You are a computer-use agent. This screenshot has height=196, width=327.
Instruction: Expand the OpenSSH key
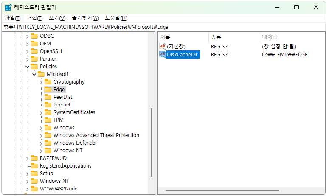pyautogui.click(x=27, y=52)
